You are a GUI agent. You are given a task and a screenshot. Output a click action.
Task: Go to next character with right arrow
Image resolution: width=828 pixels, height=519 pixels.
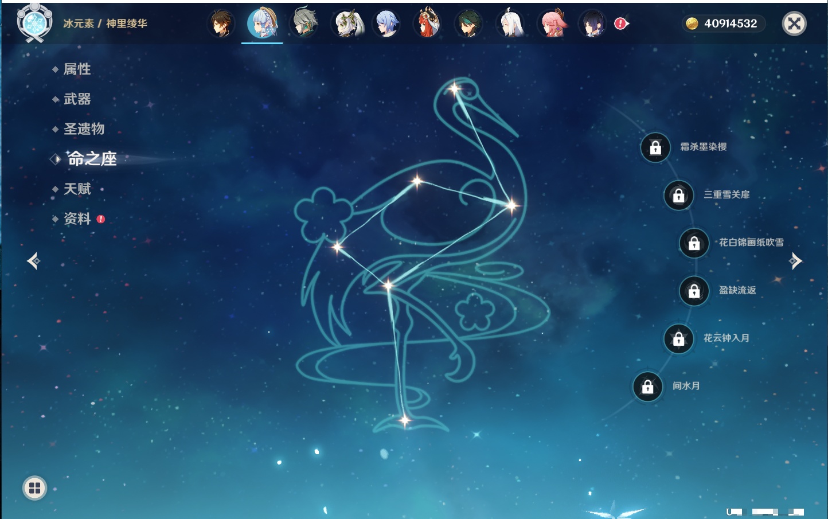795,261
